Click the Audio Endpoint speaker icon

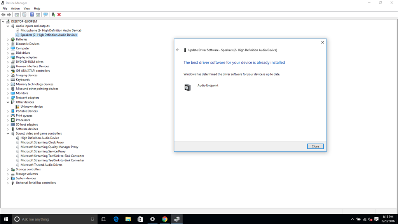tap(187, 87)
